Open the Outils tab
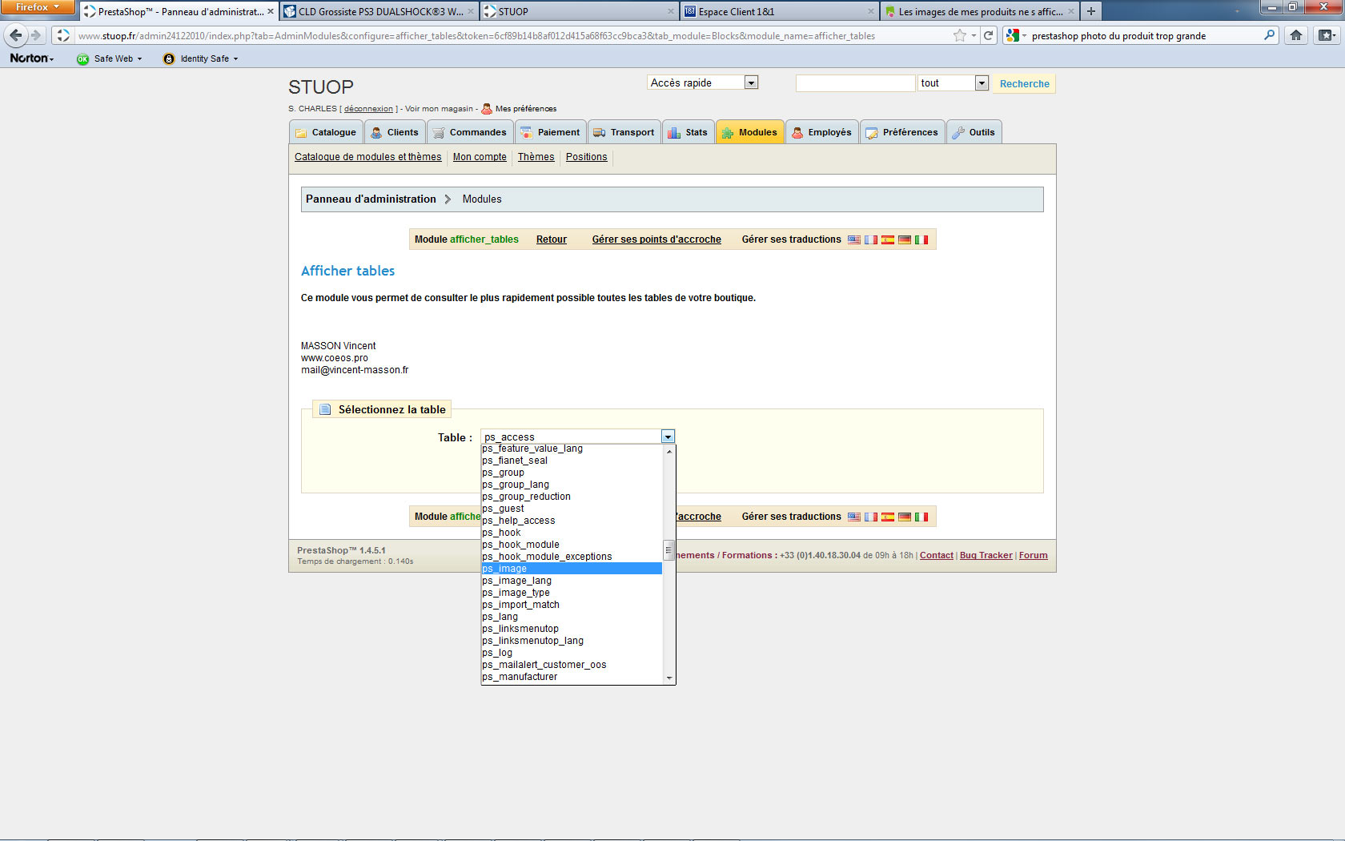 974,132
